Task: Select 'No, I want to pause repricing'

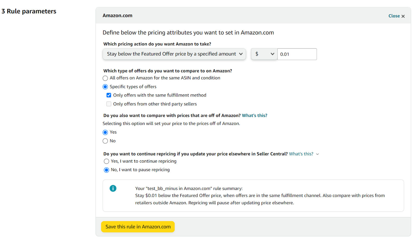Action: pyautogui.click(x=106, y=170)
